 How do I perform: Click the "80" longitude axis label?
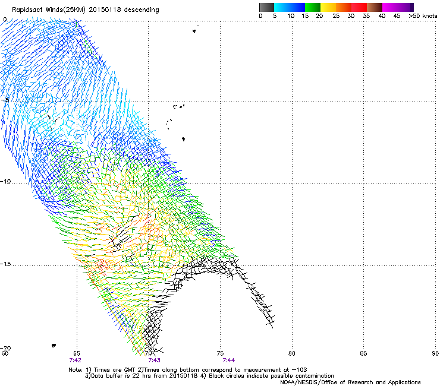point(292,353)
